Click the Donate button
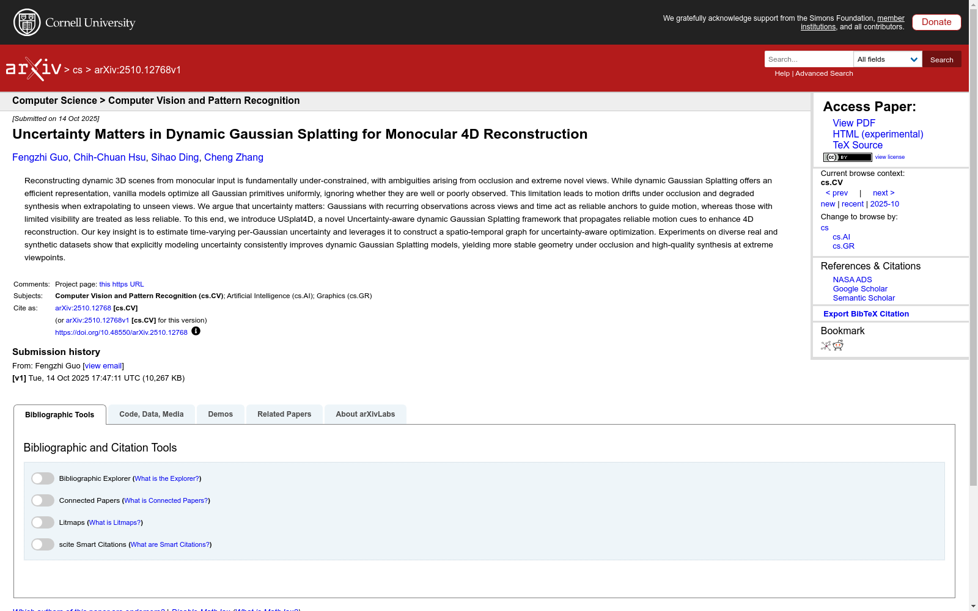 pos(936,22)
